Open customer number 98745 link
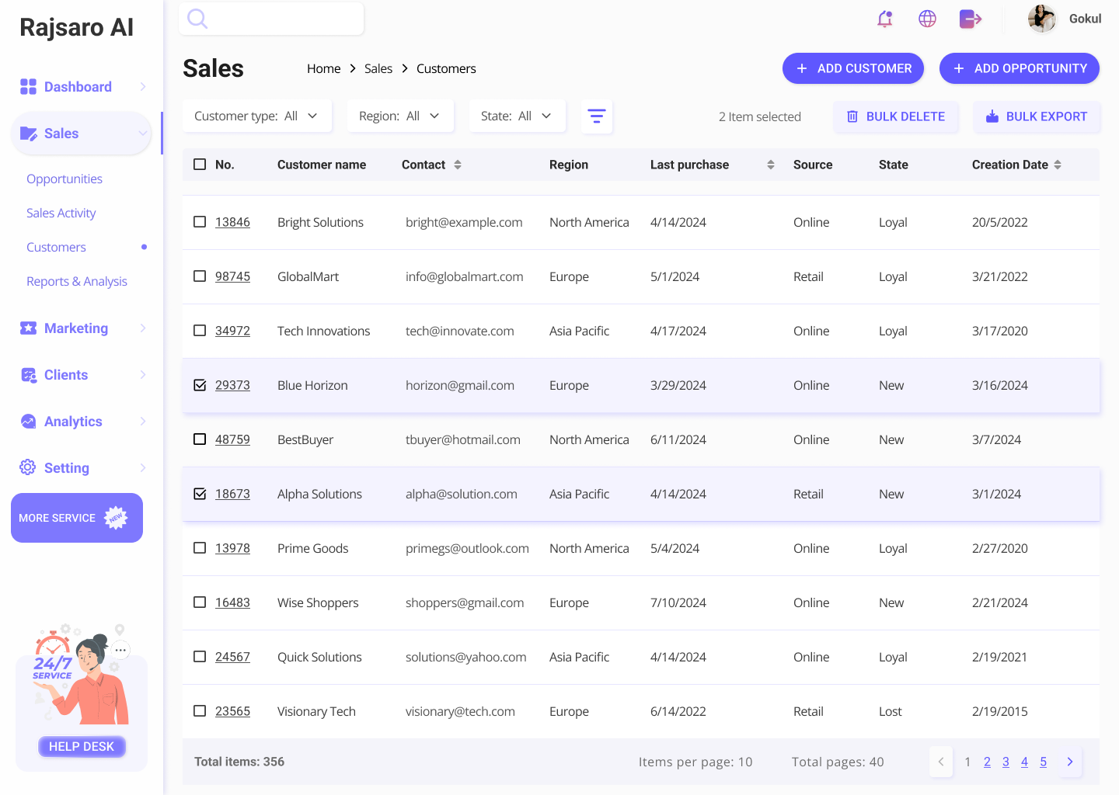 click(x=232, y=276)
